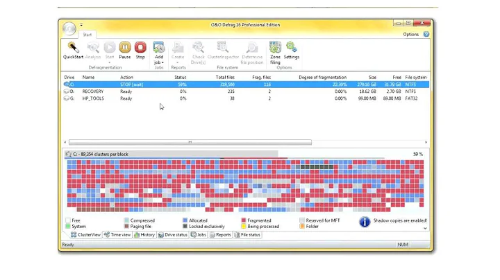Click the STOP [wait] action cell
The height and width of the screenshot is (280, 500).
click(131, 85)
